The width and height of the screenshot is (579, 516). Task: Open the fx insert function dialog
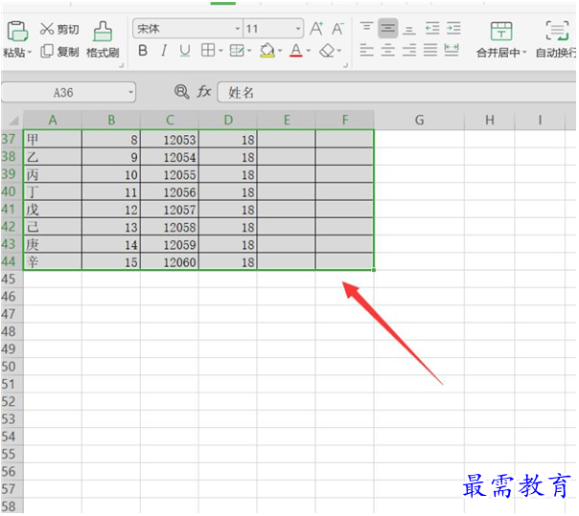pos(204,92)
